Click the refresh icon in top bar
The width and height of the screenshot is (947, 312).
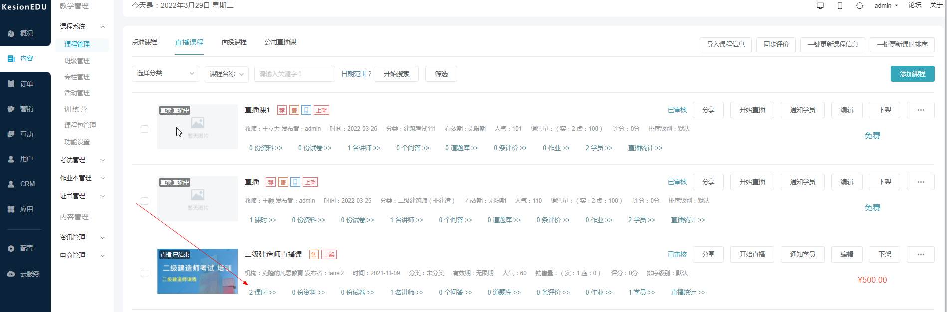859,6
